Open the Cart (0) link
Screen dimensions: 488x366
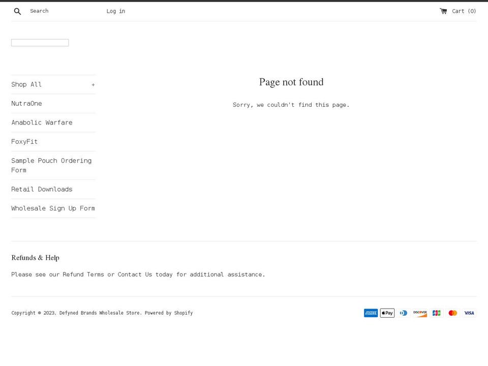(x=464, y=11)
